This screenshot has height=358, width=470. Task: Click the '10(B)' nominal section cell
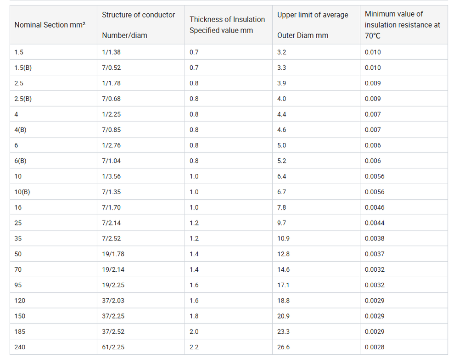22,192
